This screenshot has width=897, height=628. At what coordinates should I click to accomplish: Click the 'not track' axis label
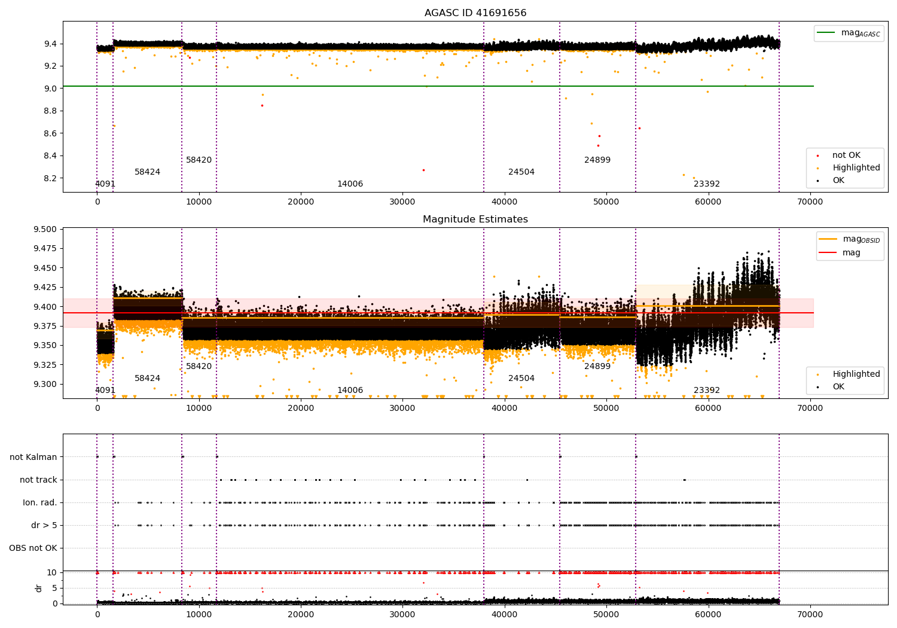tap(38, 480)
